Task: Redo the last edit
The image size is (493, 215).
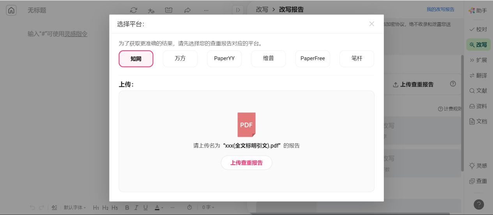Action: (41, 208)
